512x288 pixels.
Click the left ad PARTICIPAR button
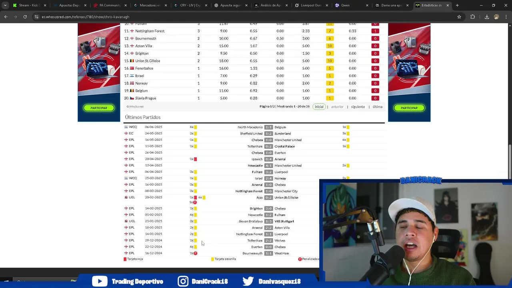(x=99, y=108)
